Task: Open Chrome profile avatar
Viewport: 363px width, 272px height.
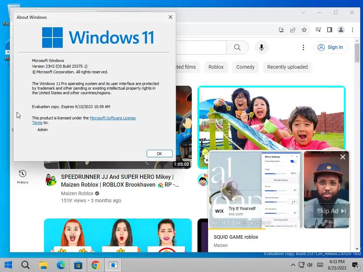Action: (341, 30)
